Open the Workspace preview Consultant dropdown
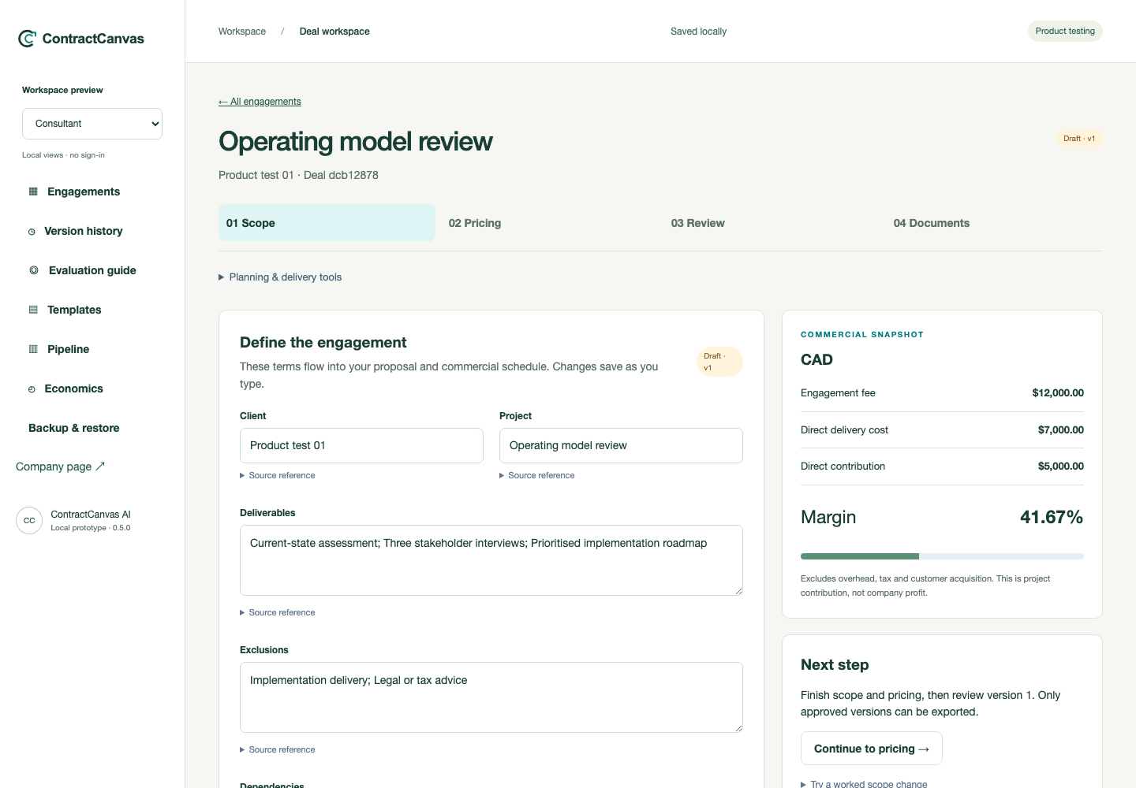 (92, 124)
